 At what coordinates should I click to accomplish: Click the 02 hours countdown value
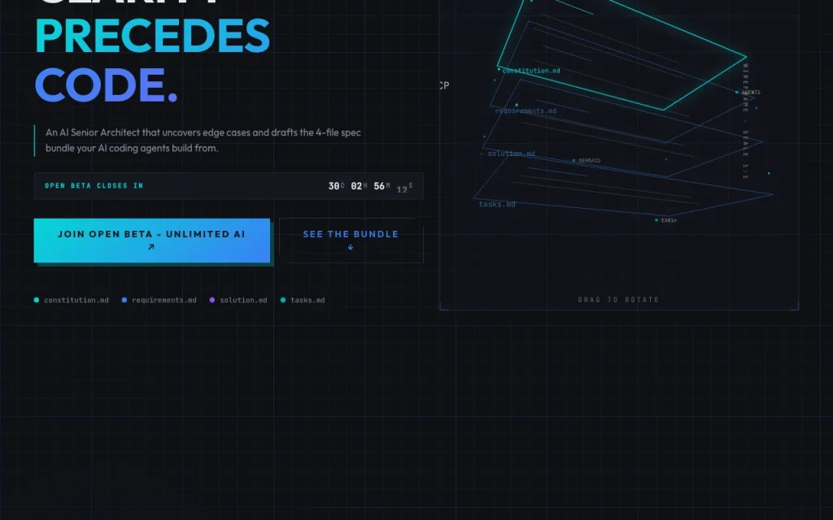359,186
